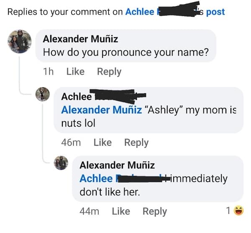Reply to Achlee's "my mom is nuts" comment
This screenshot has width=251, height=233.
pos(136,142)
